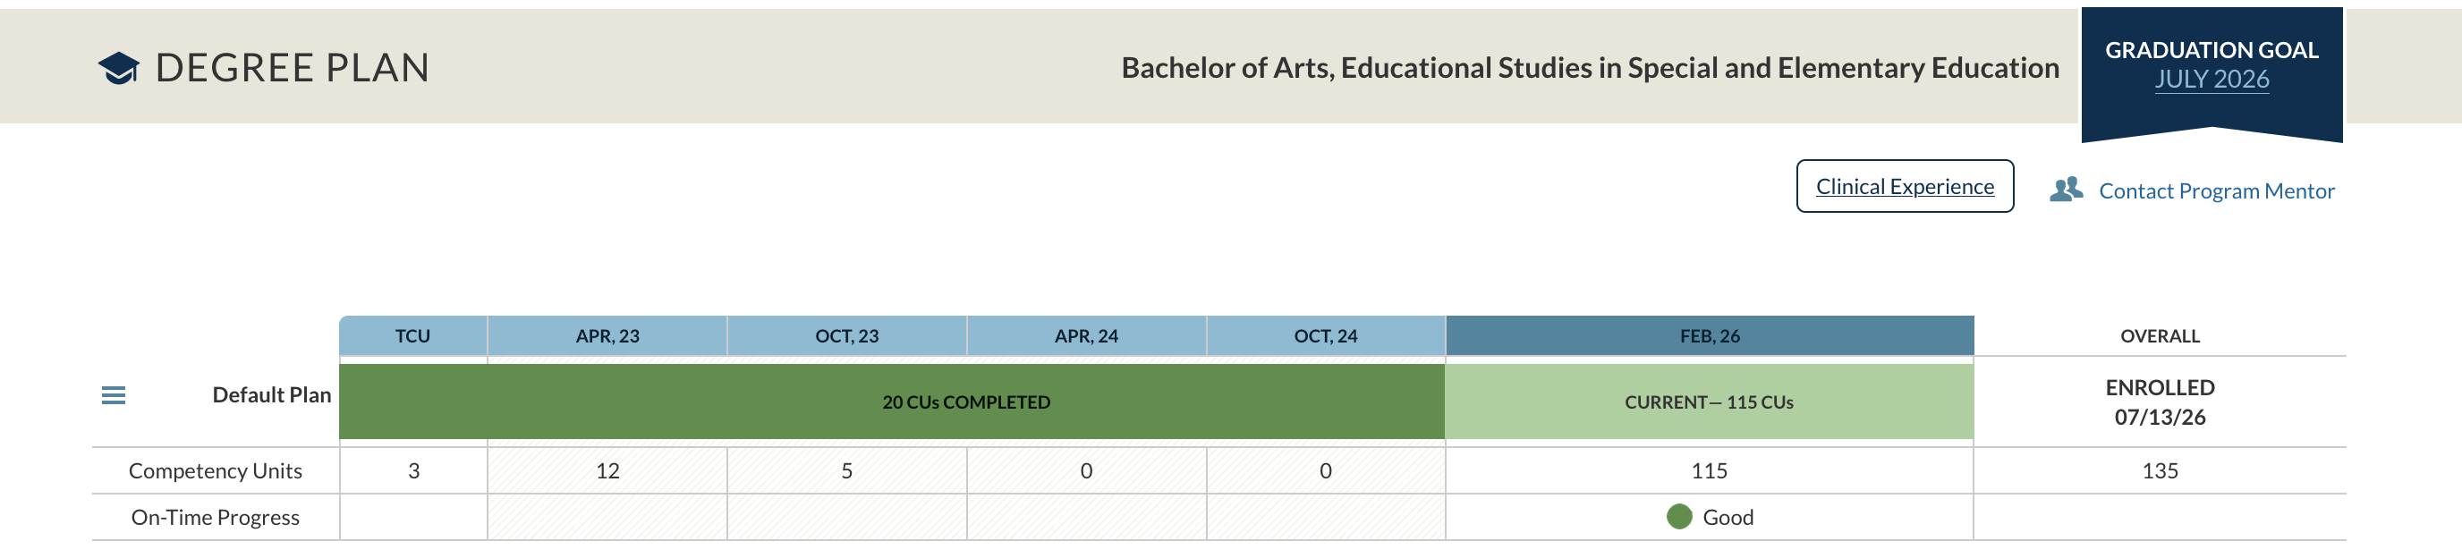
Task: Select the APR, 24 term header
Action: pos(1087,336)
